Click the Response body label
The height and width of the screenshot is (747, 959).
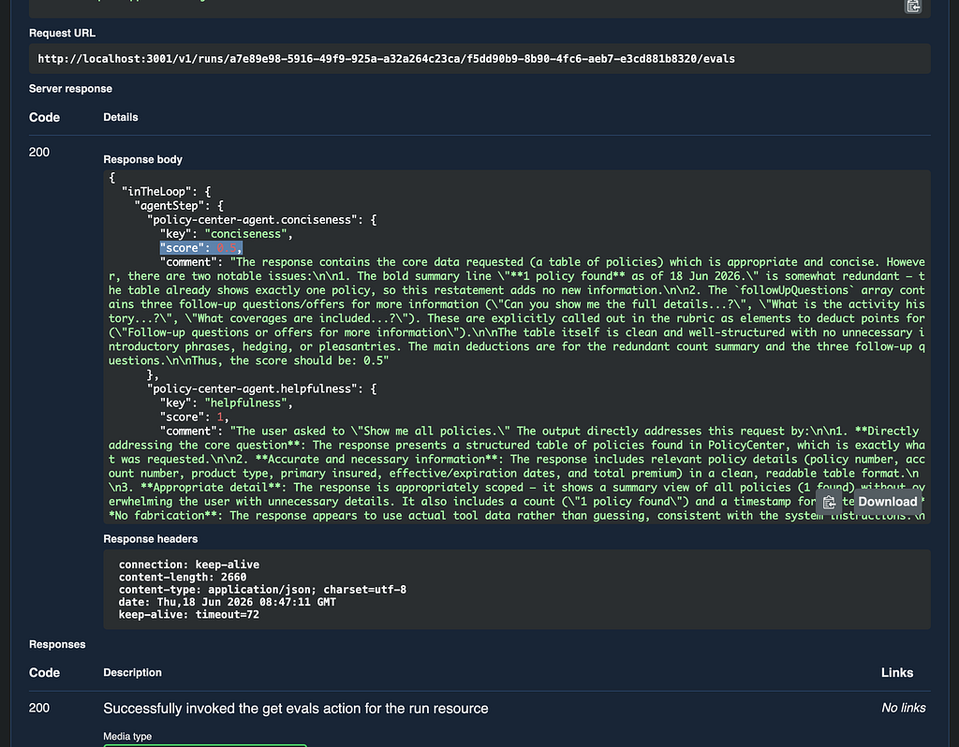(142, 159)
